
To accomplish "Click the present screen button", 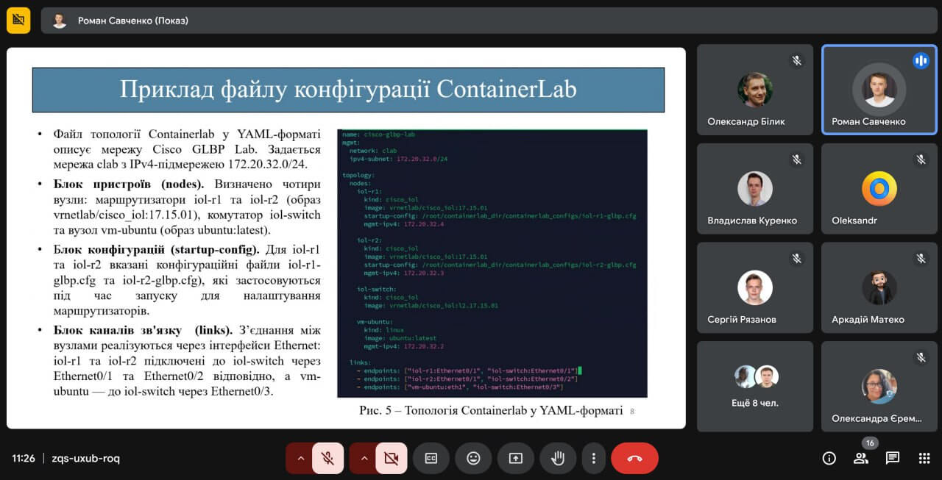I will pos(516,458).
